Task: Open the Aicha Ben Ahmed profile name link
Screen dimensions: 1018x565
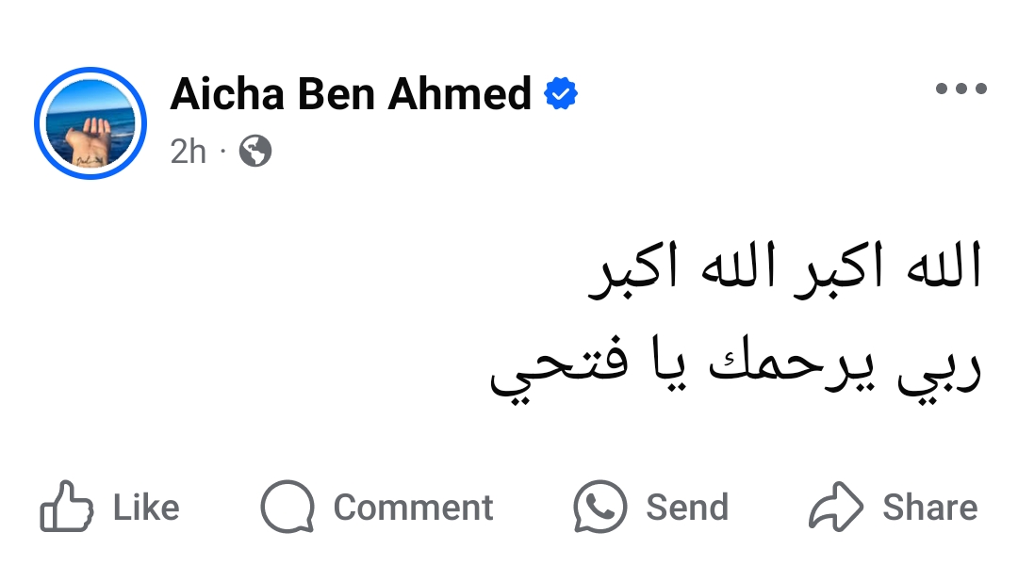Action: [x=351, y=93]
